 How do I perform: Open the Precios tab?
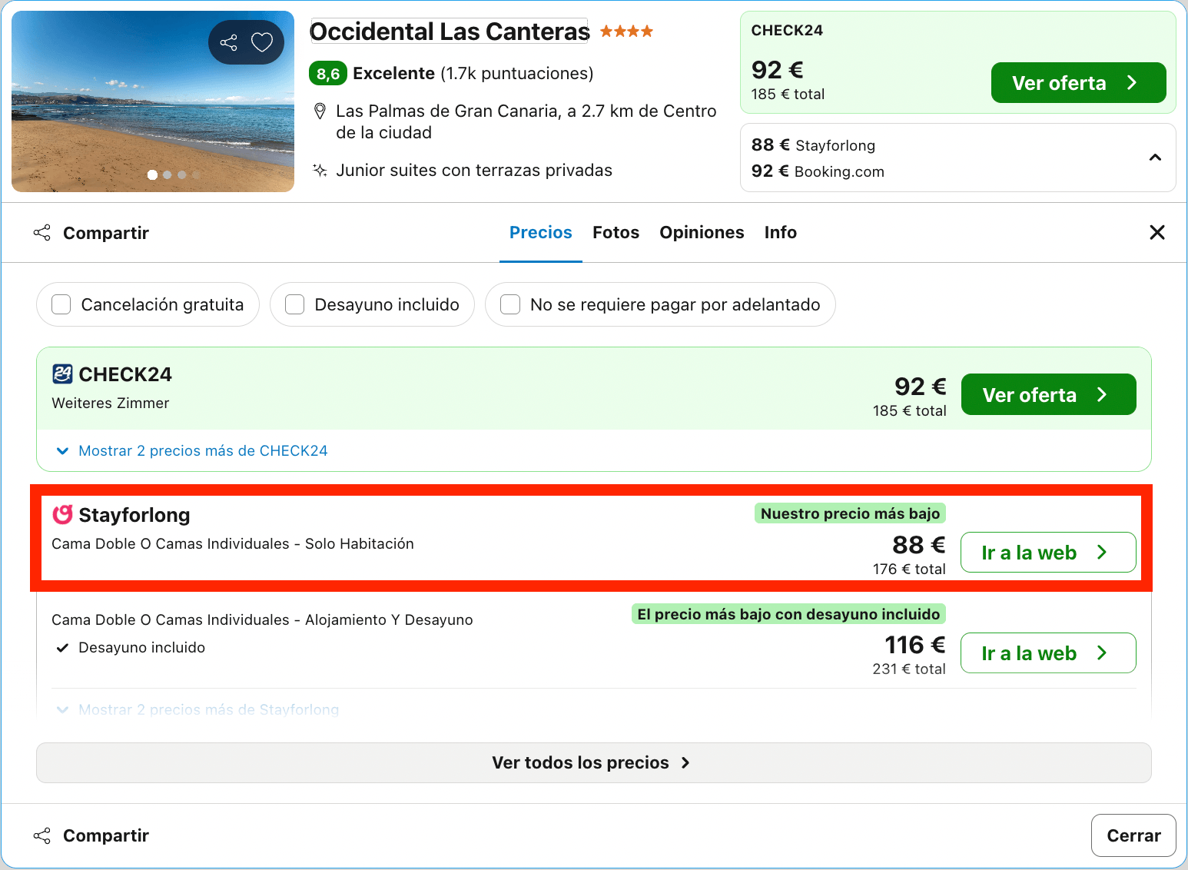[541, 232]
